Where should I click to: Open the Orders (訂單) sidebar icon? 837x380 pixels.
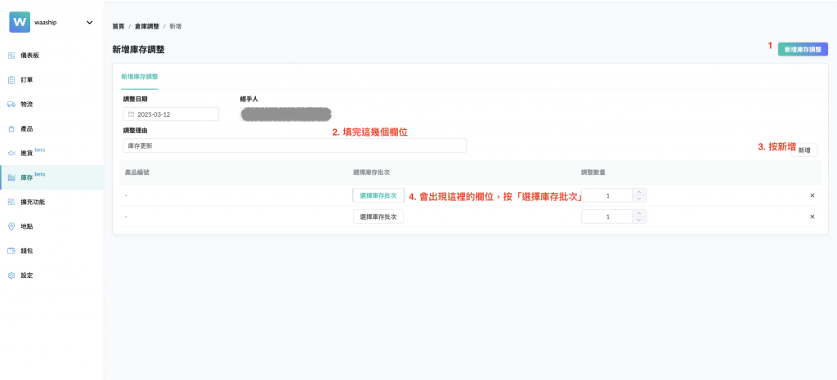pos(11,80)
